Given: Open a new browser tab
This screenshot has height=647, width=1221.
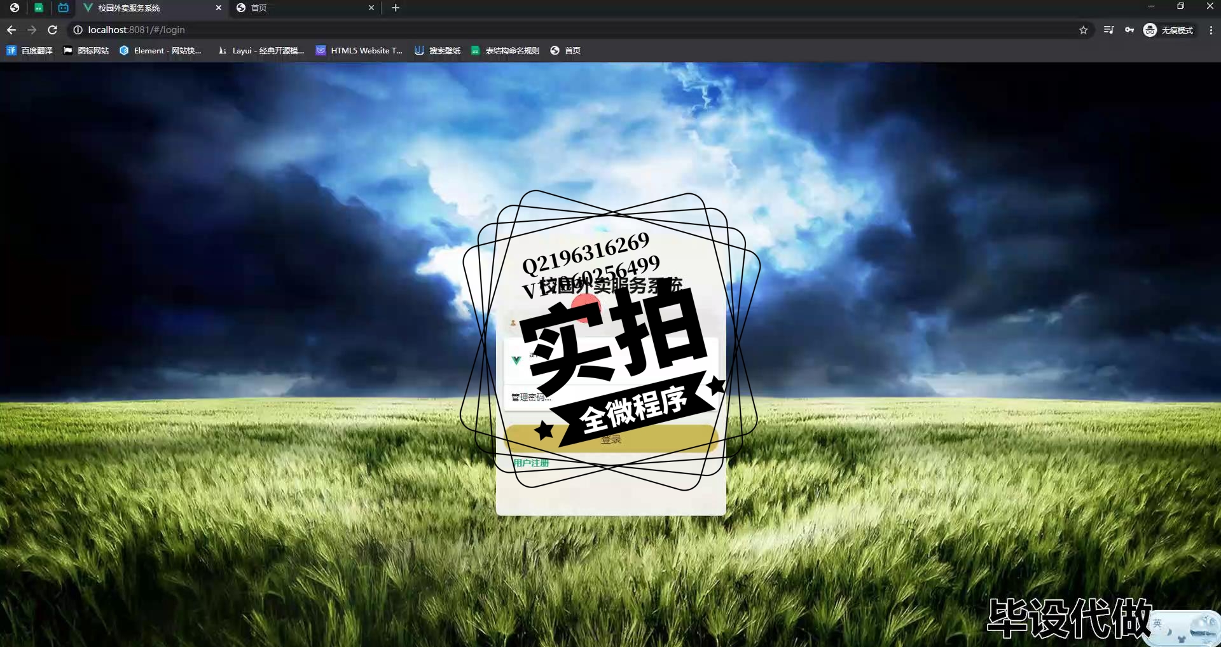Looking at the screenshot, I should pos(396,8).
